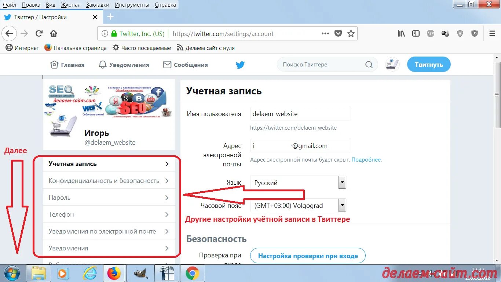Open Уведомления in Twitter header
501x282 pixels.
click(x=124, y=65)
